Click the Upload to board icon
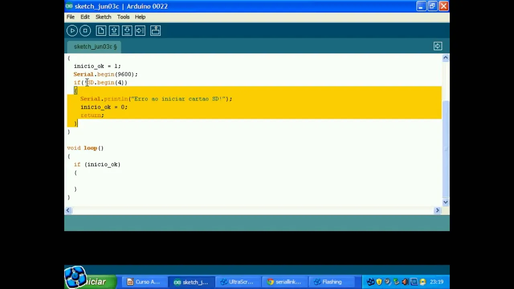This screenshot has height=289, width=514. pos(140,31)
